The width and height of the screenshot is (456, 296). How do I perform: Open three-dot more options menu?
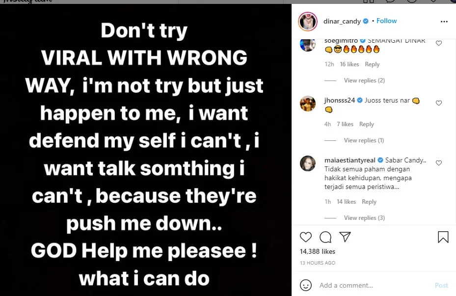(444, 22)
